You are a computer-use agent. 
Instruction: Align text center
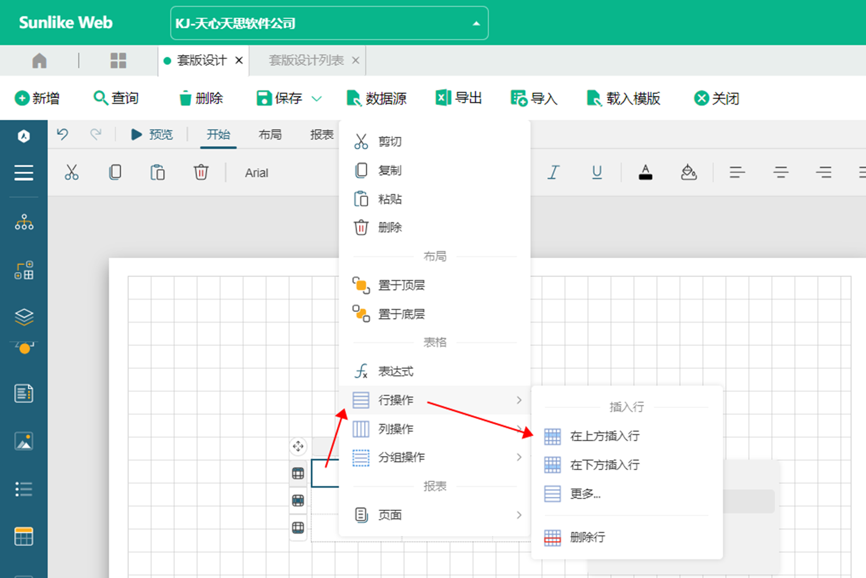pos(780,173)
